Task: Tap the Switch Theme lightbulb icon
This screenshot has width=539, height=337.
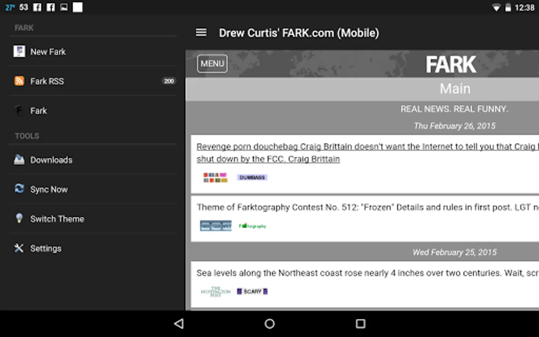Action: tap(19, 218)
